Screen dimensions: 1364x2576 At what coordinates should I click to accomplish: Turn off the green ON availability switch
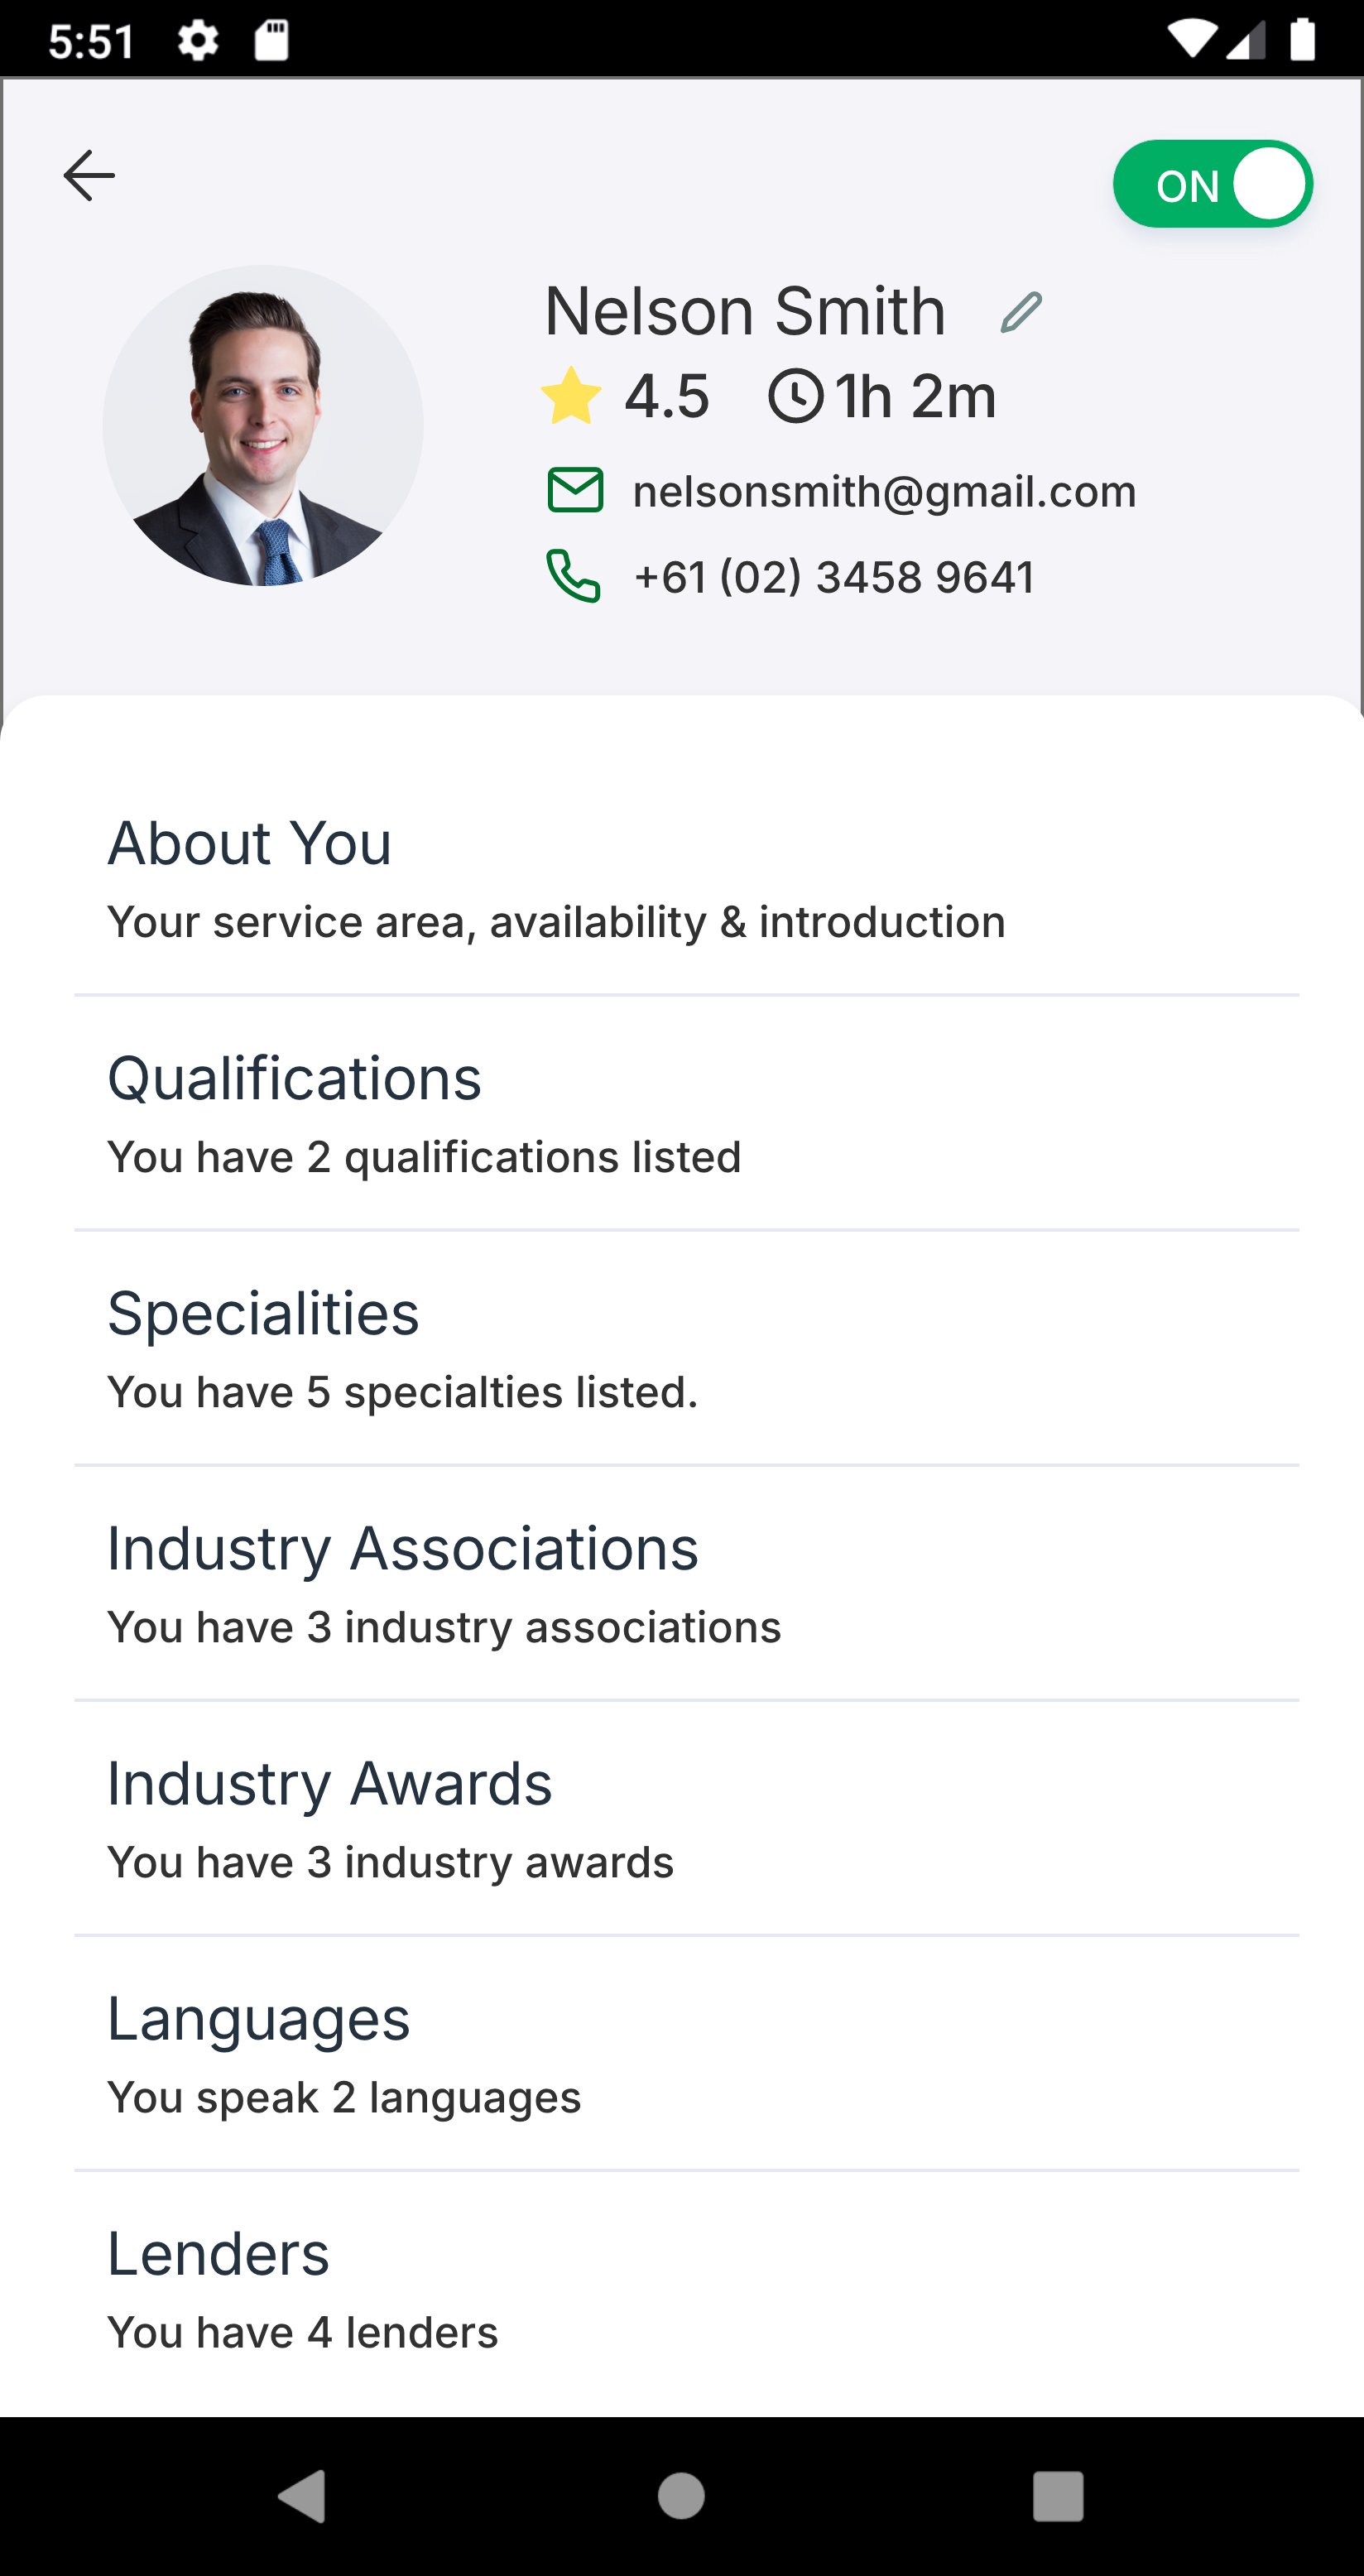(x=1212, y=185)
